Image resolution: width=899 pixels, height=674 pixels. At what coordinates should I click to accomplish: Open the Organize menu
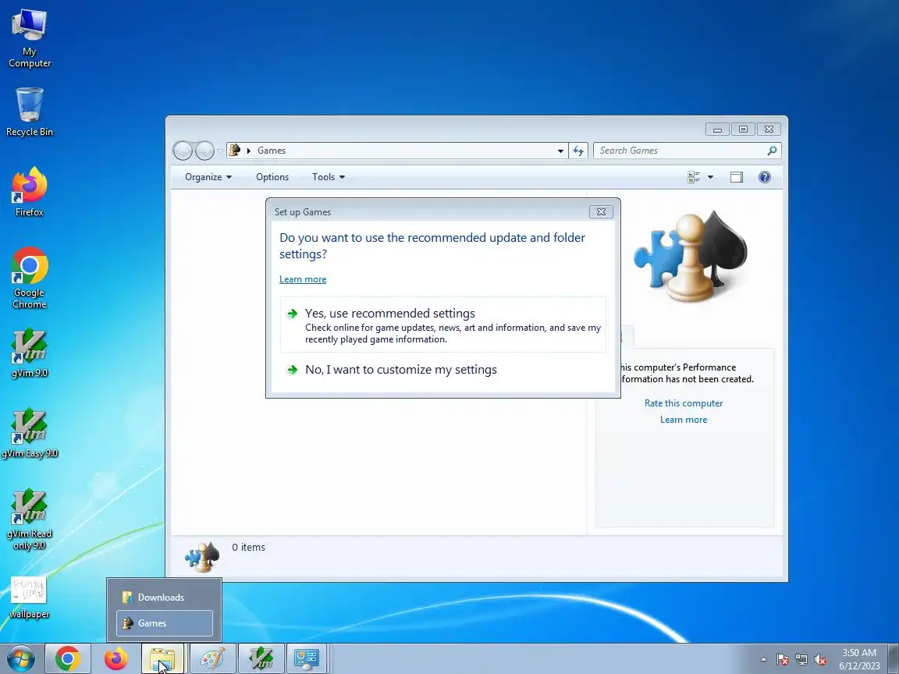[x=208, y=177]
